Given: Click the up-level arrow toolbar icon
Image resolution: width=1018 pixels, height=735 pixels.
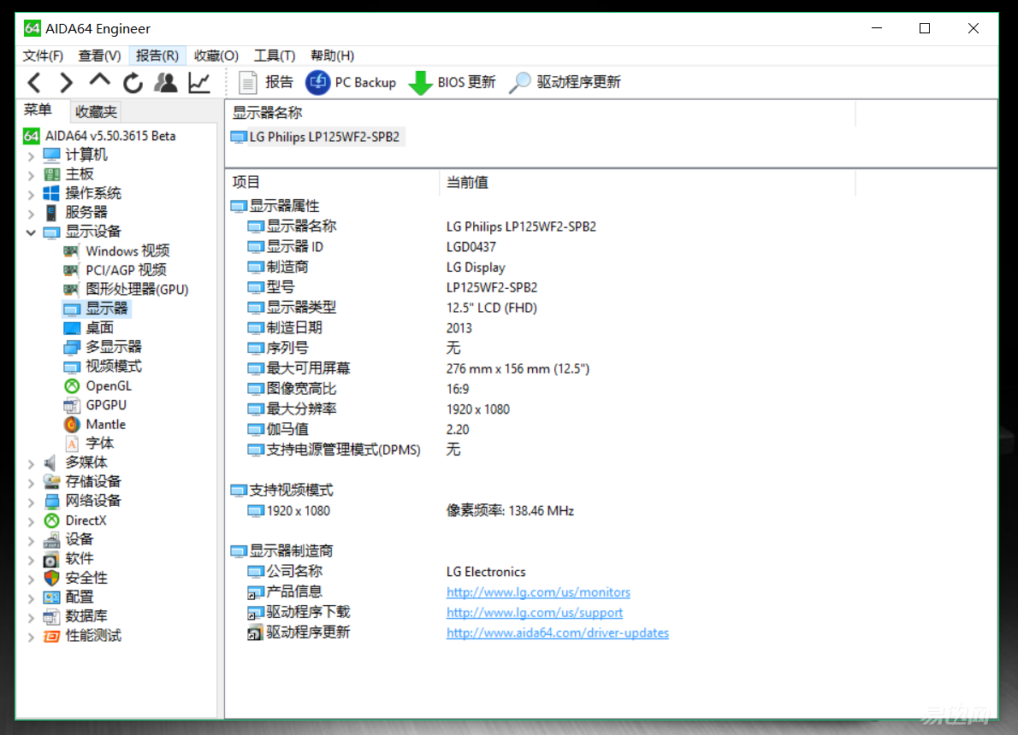Looking at the screenshot, I should [x=99, y=81].
